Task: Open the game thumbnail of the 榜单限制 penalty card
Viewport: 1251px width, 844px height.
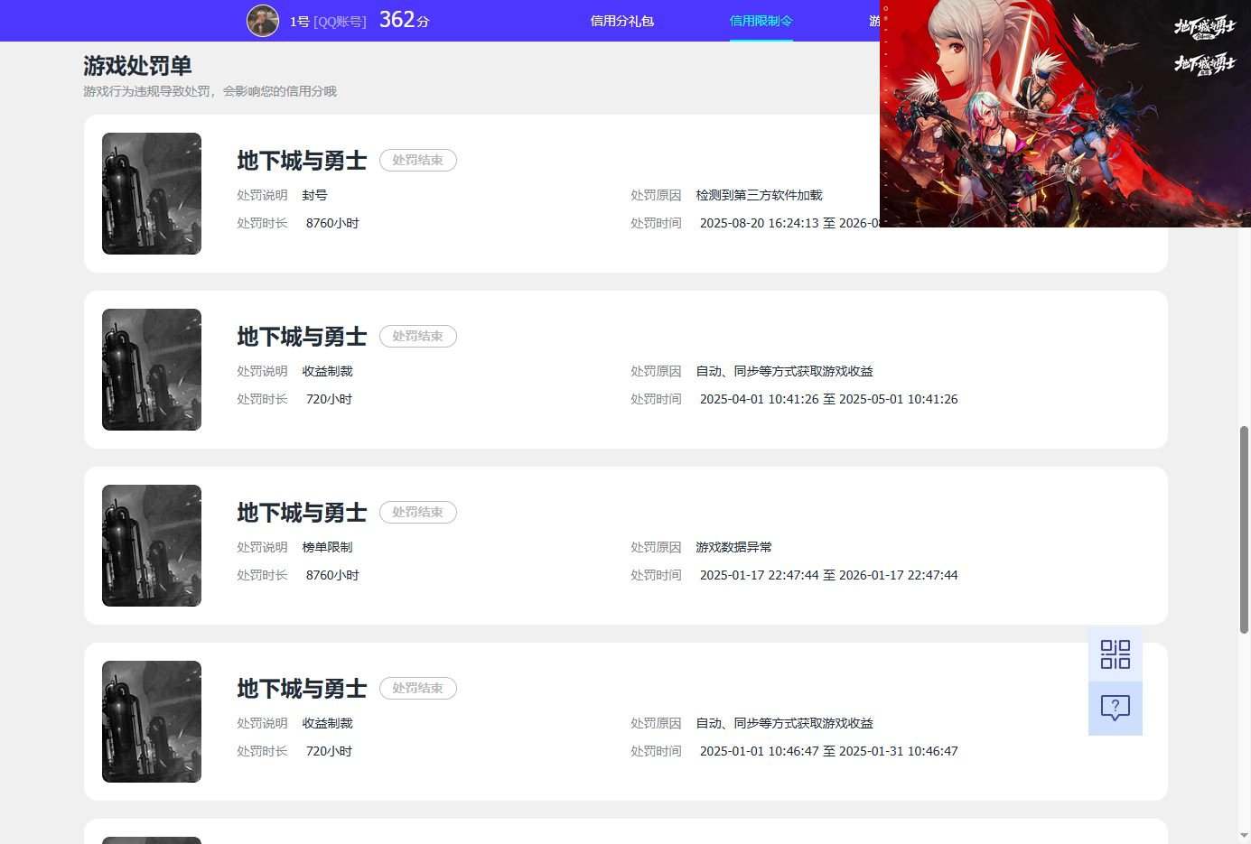Action: tap(152, 545)
